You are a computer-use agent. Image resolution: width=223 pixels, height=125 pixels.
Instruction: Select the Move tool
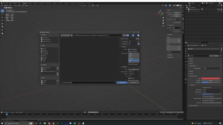click(2, 17)
